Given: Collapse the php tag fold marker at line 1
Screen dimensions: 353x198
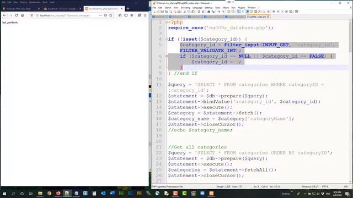Looking at the screenshot, I should tap(167, 22).
